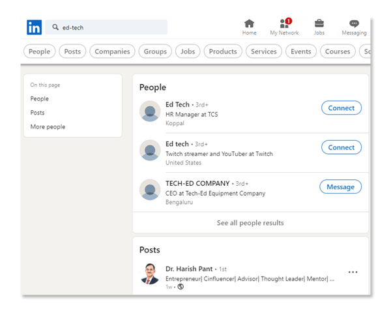Click See all people results
391x311 pixels.
(x=250, y=222)
